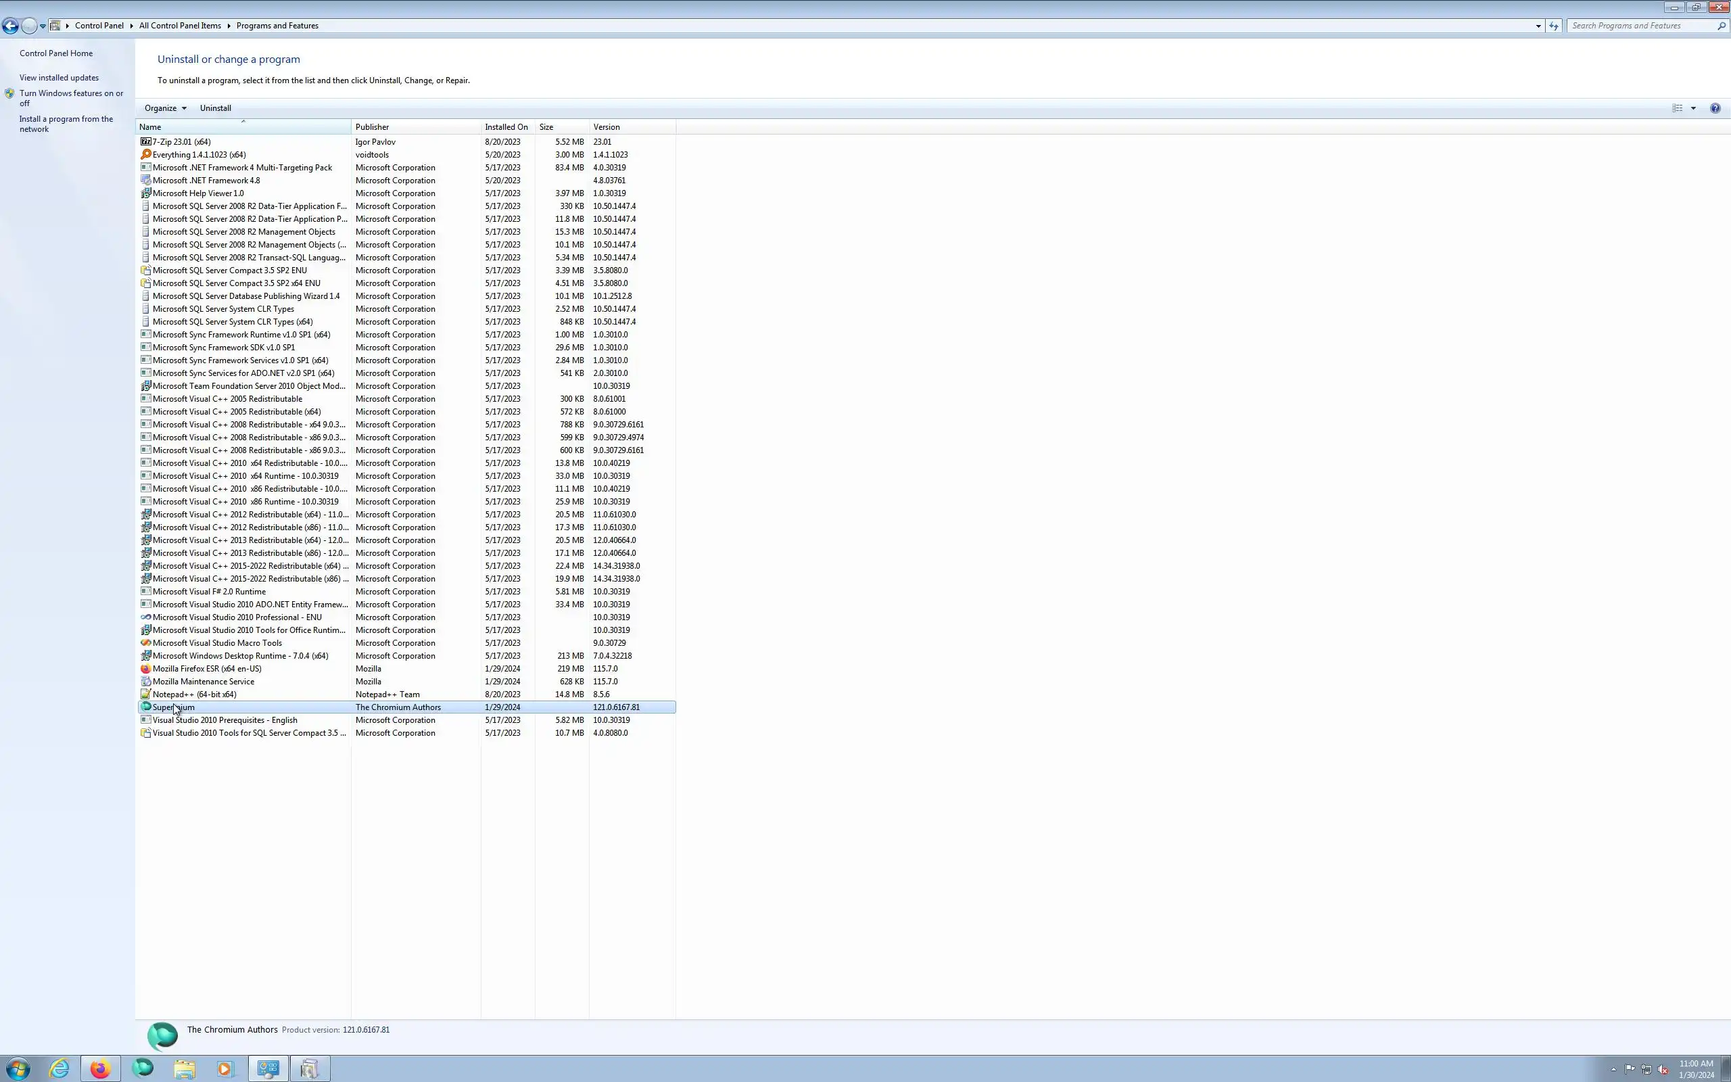Image resolution: width=1731 pixels, height=1082 pixels.
Task: Open the recent pages dropdown arrow
Action: [x=43, y=26]
